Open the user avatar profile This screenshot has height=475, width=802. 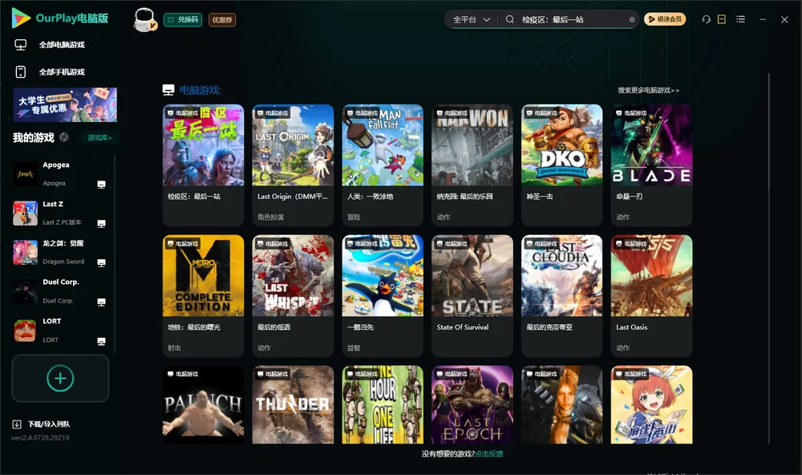click(144, 20)
